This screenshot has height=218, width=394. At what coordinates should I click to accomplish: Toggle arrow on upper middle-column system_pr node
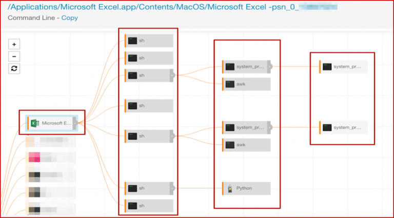click(270, 67)
